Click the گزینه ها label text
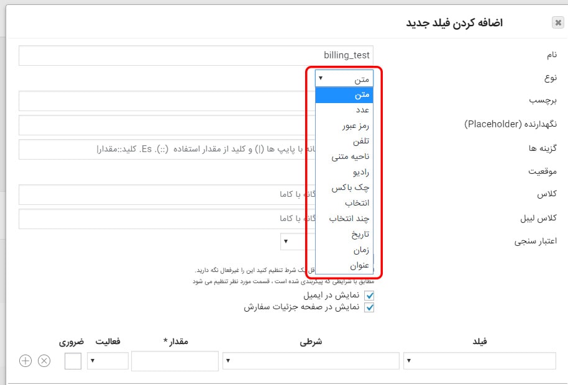The width and height of the screenshot is (568, 385). coord(543,148)
